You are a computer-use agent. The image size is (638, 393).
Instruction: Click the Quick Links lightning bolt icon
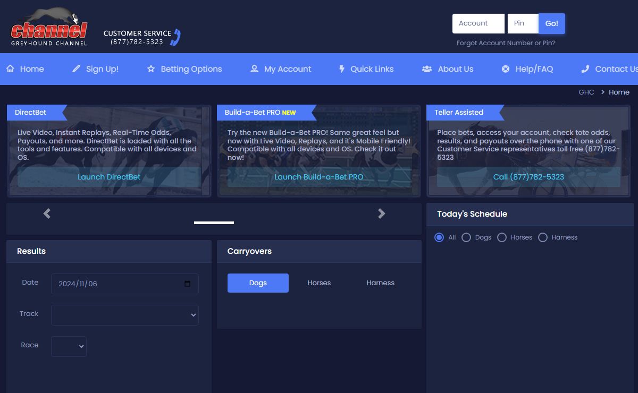point(342,69)
